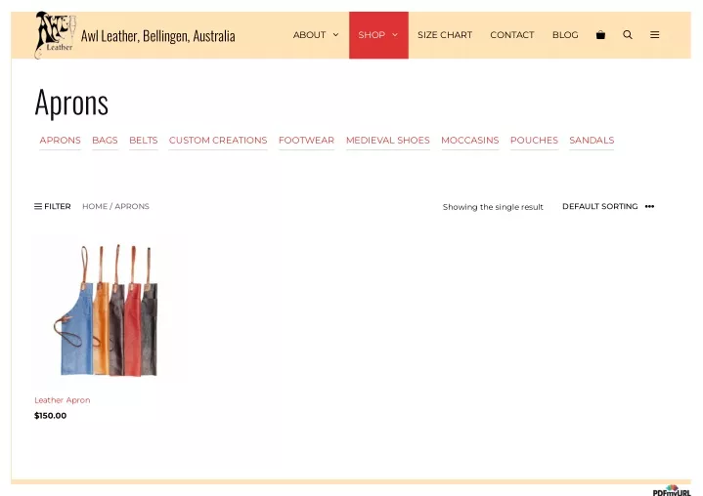This screenshot has width=703, height=496.
Task: Expand the About menu chevron
Action: [335, 35]
